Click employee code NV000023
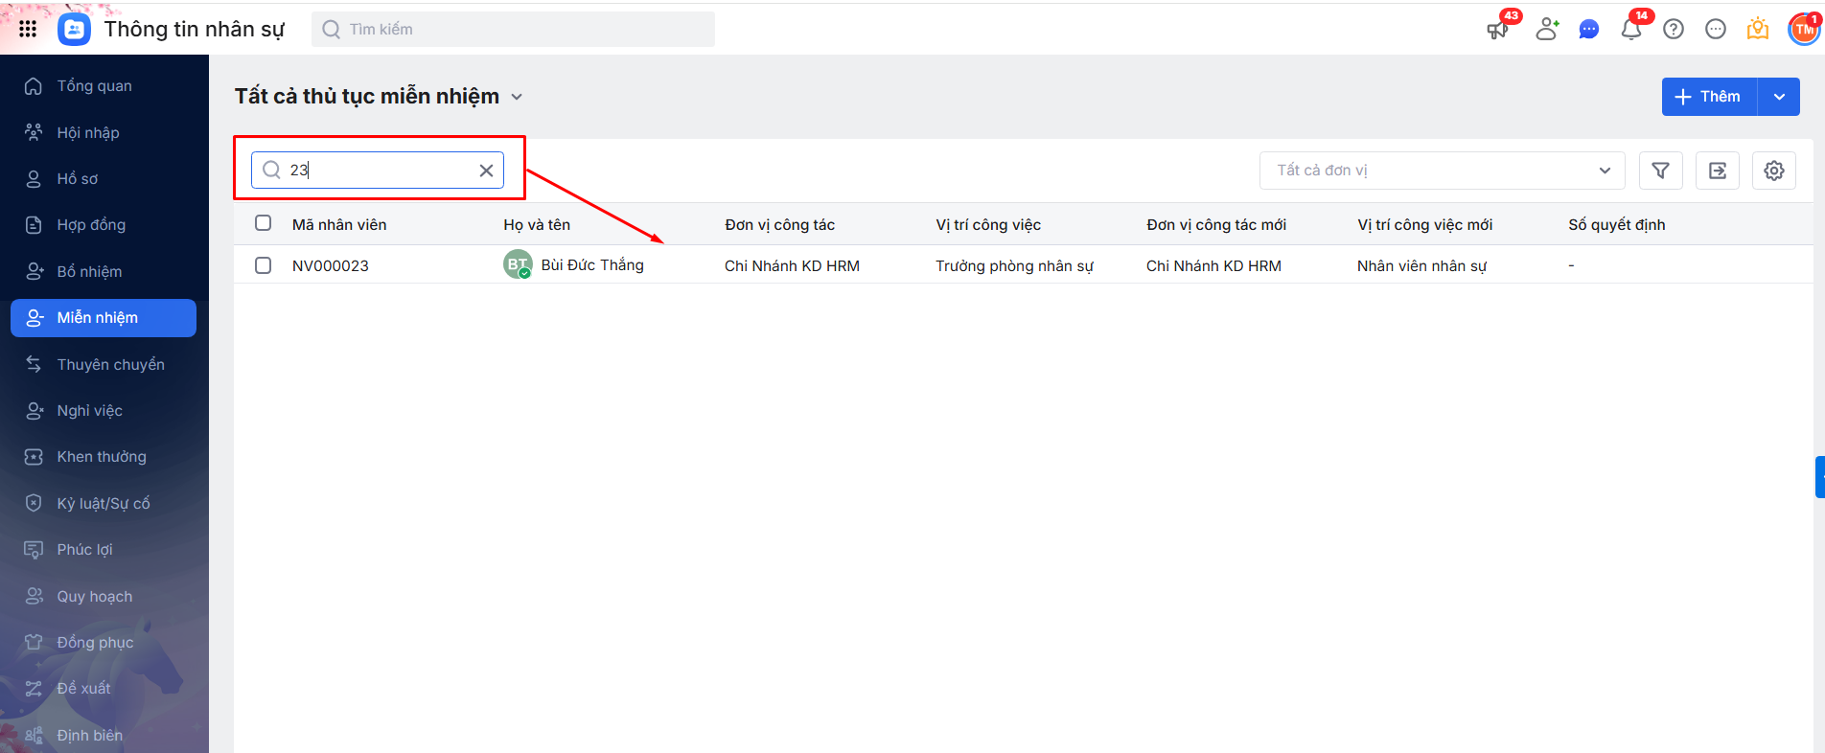 (331, 266)
